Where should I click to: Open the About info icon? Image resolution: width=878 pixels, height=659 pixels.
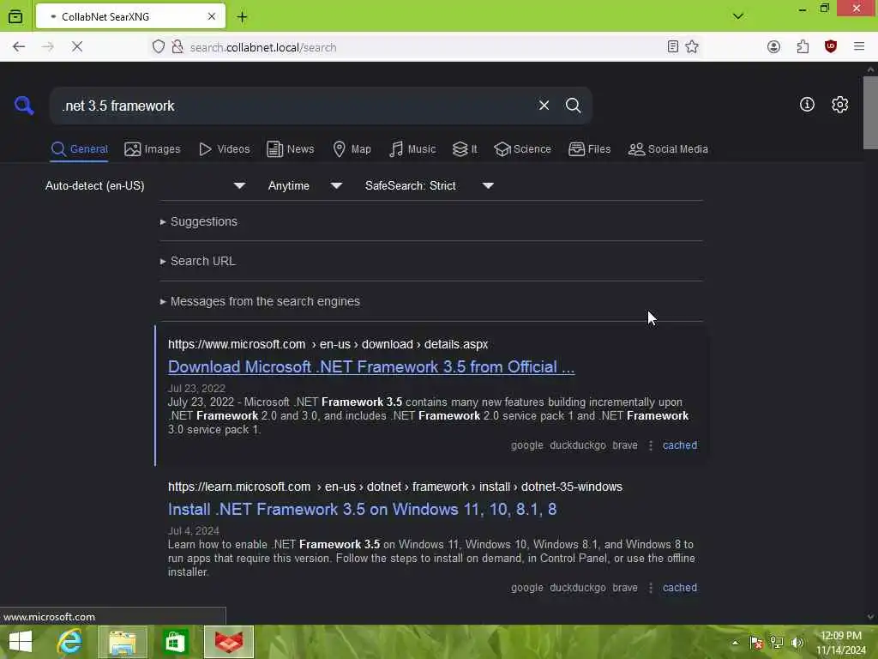807,104
